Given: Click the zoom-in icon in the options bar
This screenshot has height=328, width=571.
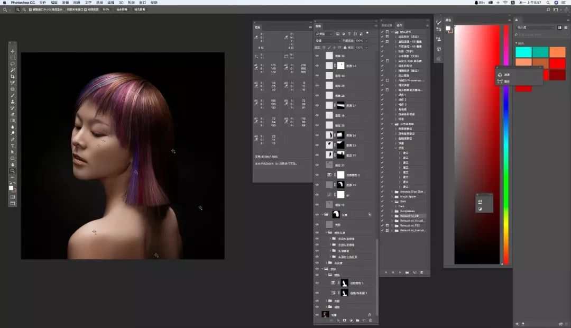Looking at the screenshot, I should 17,10.
